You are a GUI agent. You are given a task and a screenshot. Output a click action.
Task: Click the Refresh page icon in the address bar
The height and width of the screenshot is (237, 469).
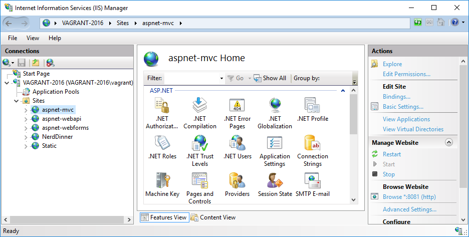pyautogui.click(x=417, y=23)
